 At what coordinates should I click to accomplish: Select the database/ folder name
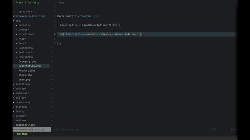(x=22, y=93)
